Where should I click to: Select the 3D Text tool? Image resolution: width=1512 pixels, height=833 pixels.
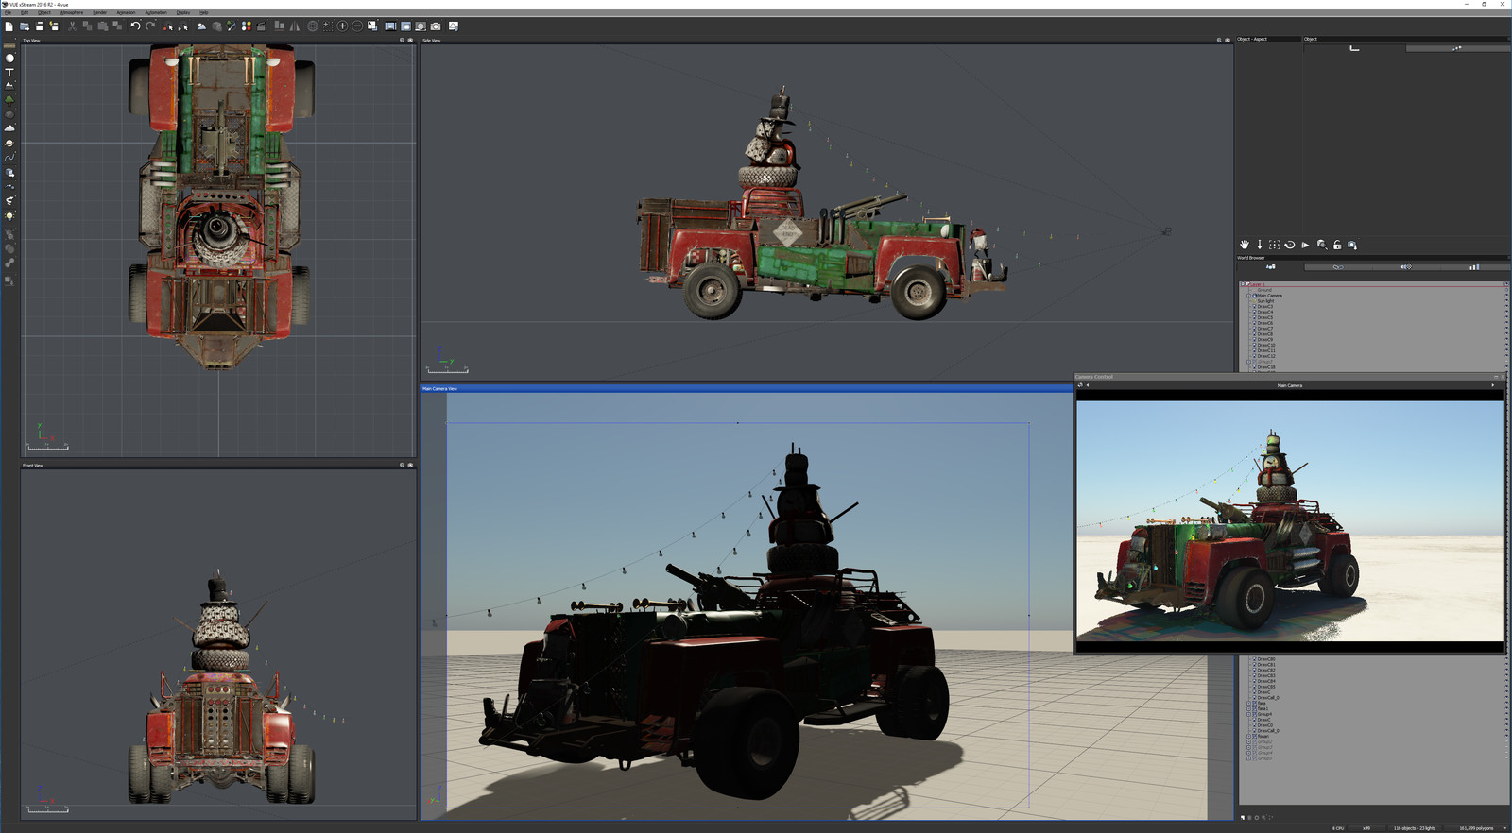[x=9, y=72]
